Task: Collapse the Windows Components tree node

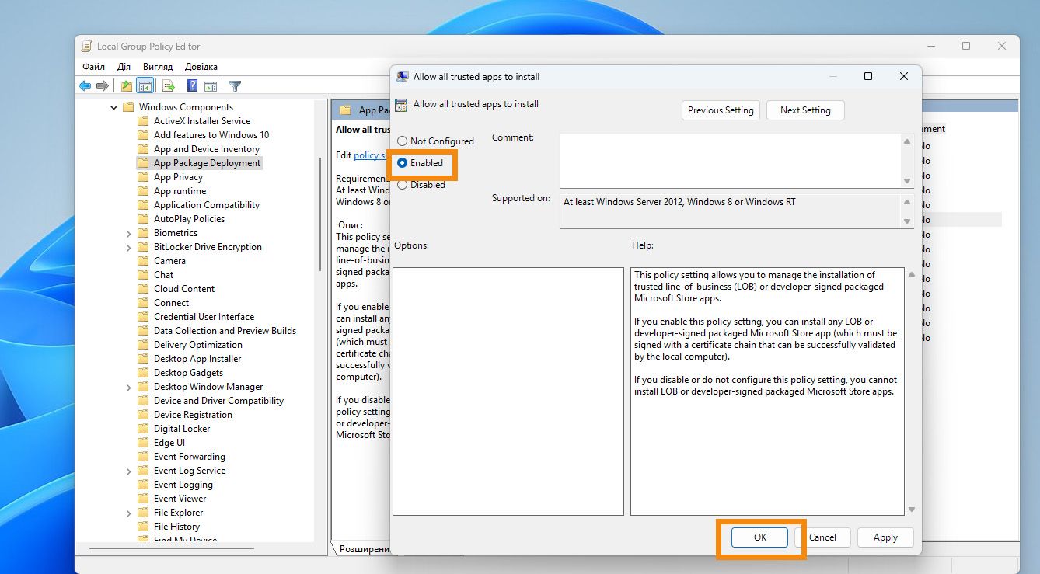Action: (114, 107)
